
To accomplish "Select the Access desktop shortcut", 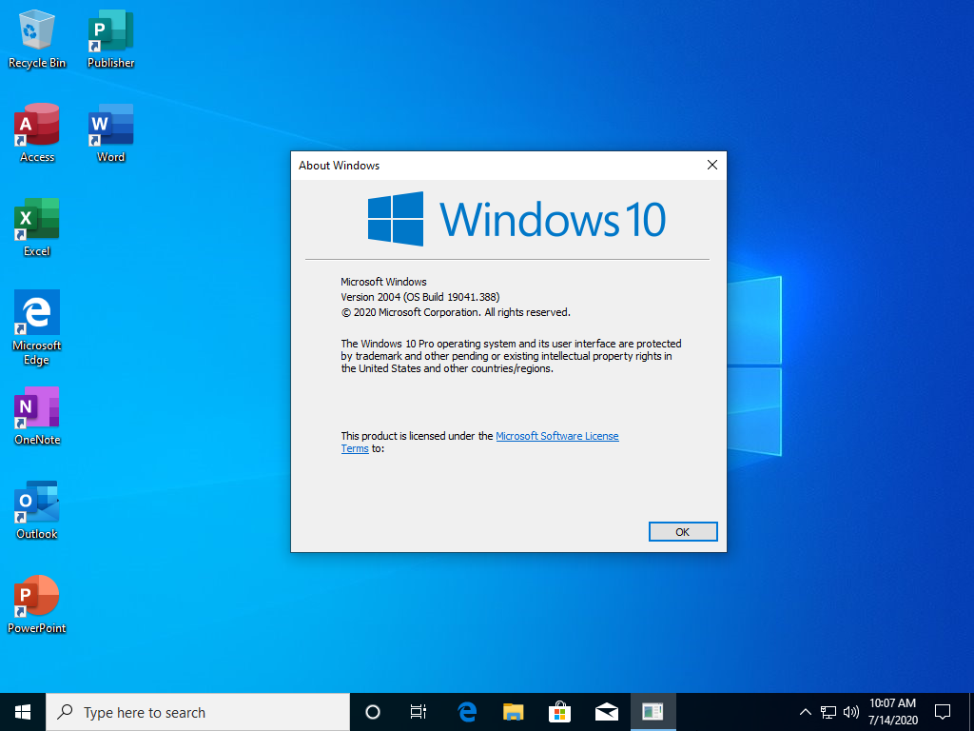I will [x=37, y=133].
